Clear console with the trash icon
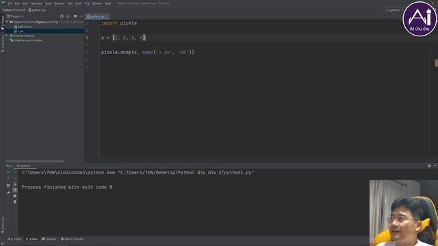Image resolution: width=438 pixels, height=246 pixels. 15,202
